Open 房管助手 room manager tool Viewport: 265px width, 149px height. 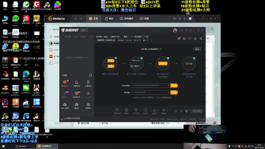[77, 83]
